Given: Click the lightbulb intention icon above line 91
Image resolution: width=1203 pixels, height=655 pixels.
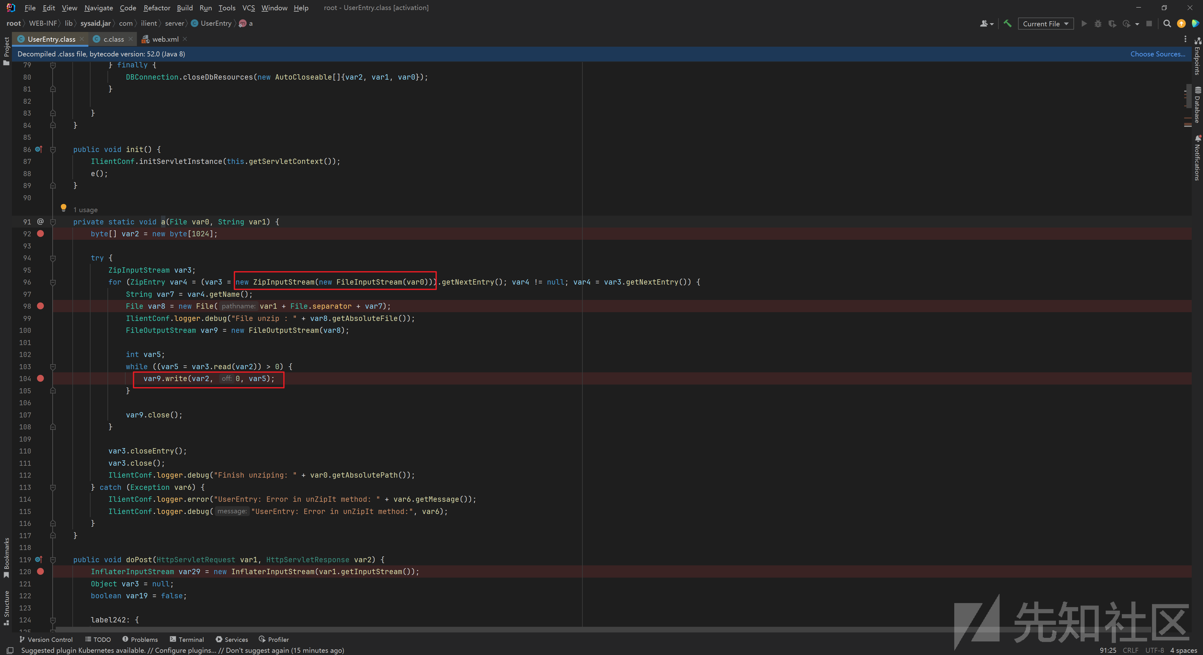Looking at the screenshot, I should pyautogui.click(x=64, y=208).
